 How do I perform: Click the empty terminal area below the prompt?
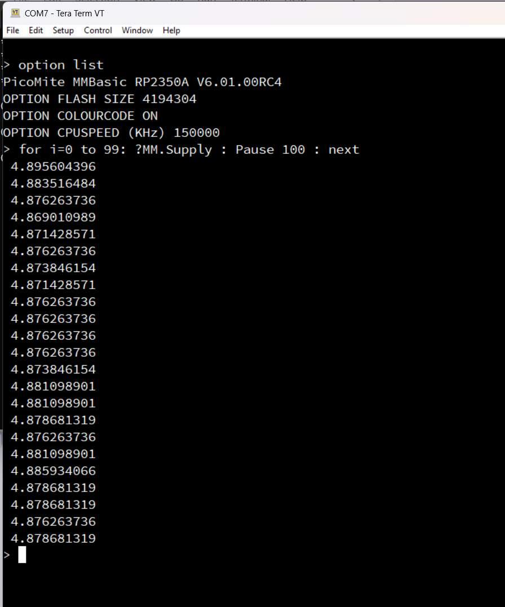tap(254, 583)
